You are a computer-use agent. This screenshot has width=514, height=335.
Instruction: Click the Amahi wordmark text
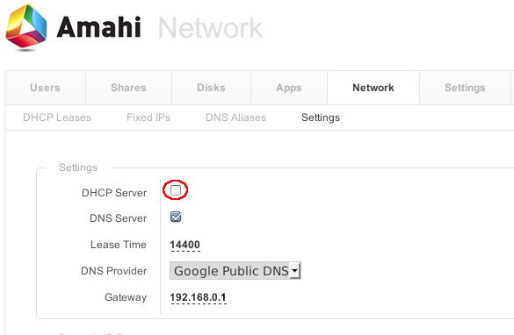[x=98, y=27]
